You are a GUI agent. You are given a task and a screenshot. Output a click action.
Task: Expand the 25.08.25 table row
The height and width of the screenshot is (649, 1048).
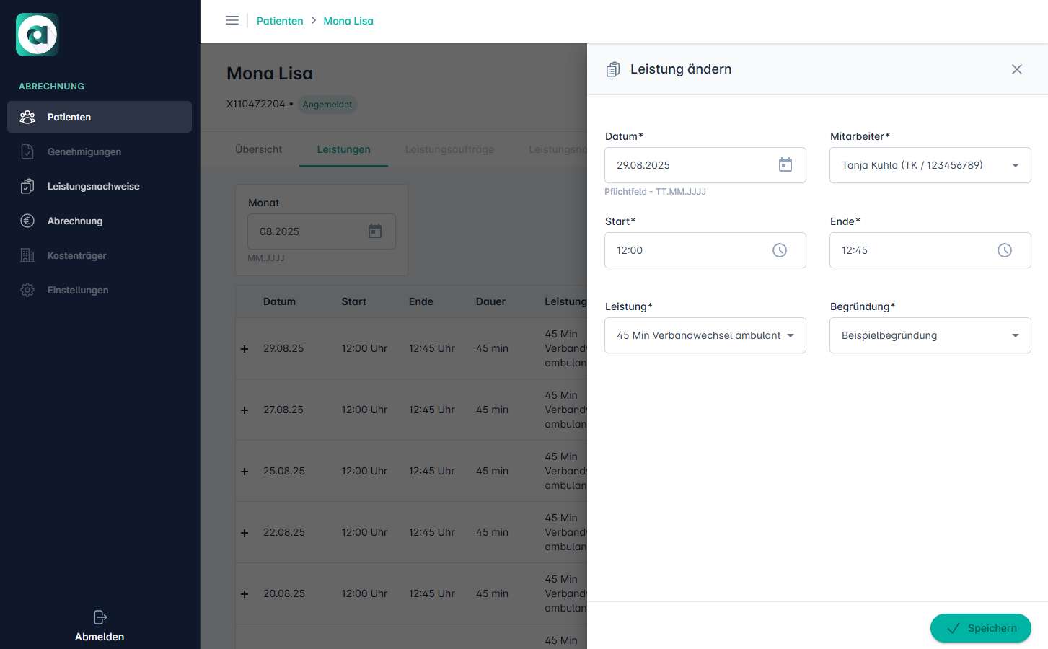tap(245, 472)
